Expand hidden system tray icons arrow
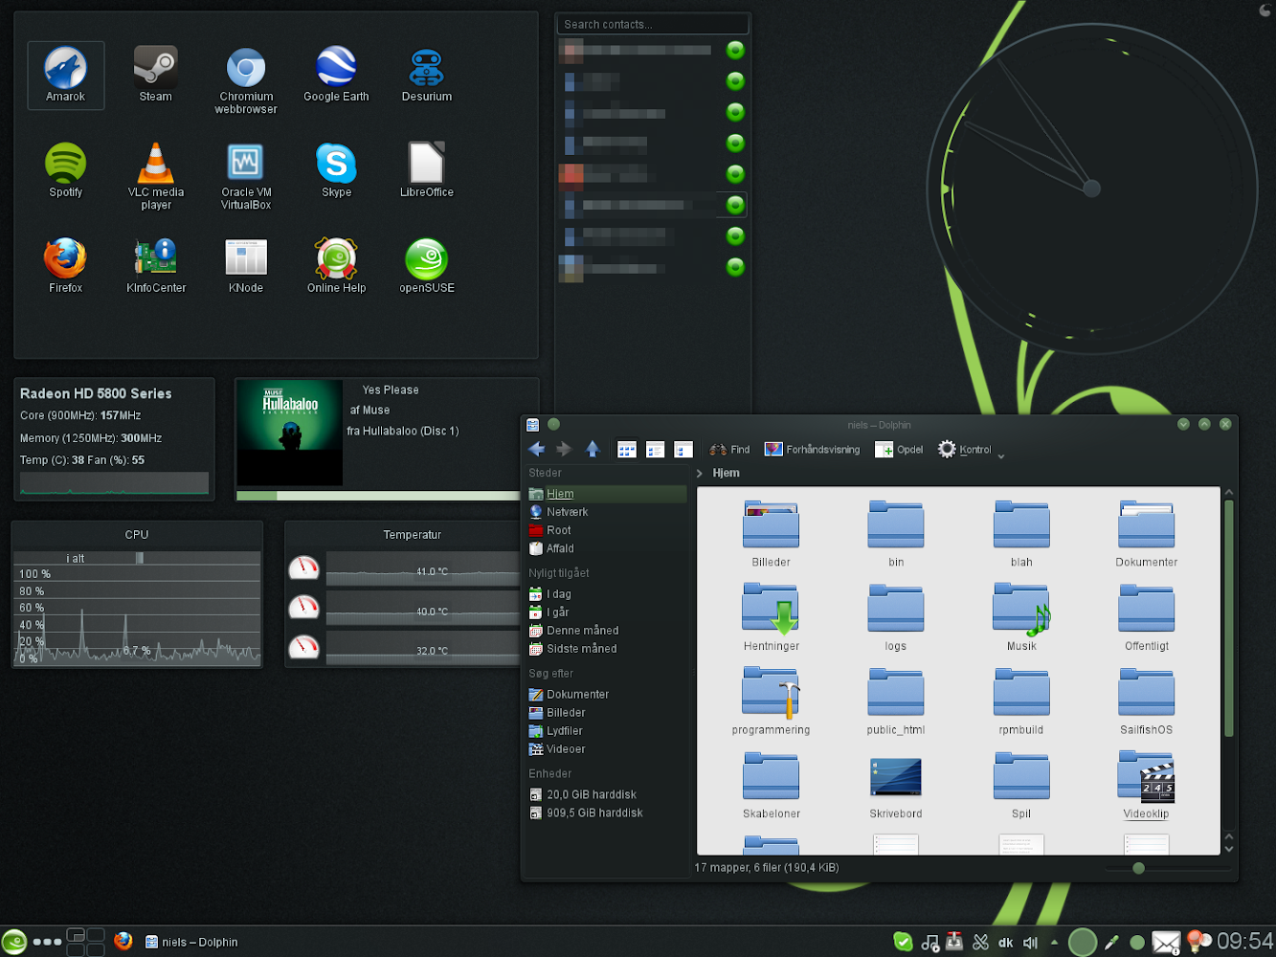Image resolution: width=1276 pixels, height=957 pixels. (x=1054, y=943)
